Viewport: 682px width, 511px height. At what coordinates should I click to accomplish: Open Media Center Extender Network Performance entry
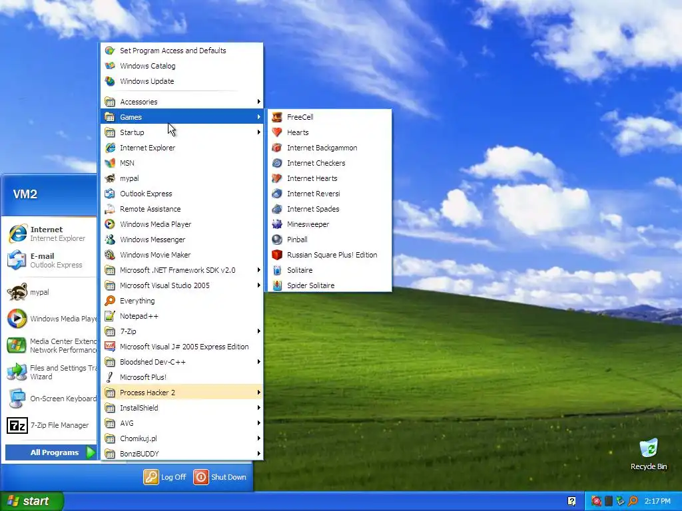51,345
